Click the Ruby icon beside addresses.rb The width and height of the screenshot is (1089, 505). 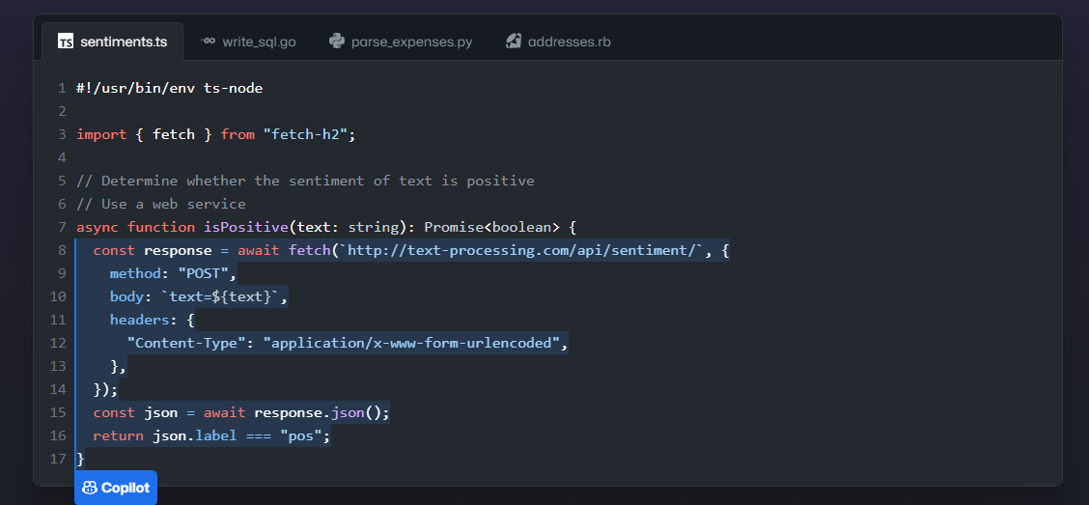(514, 42)
